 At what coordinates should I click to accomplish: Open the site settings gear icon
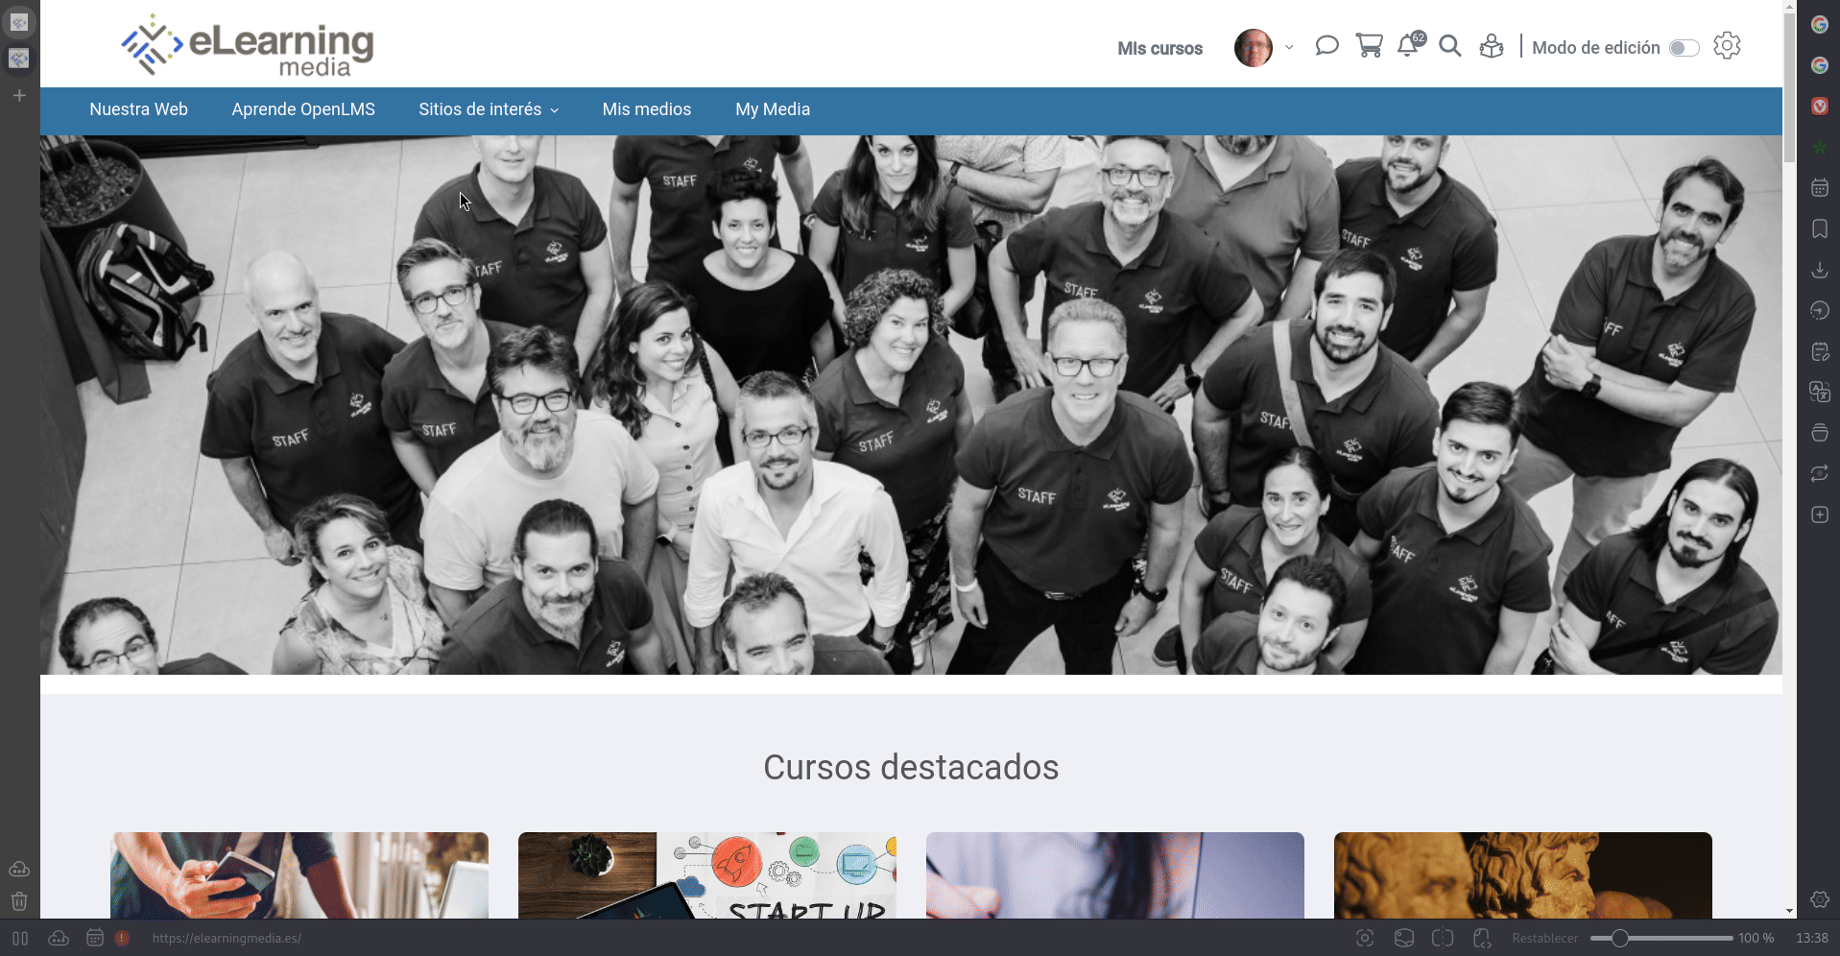click(x=1727, y=46)
